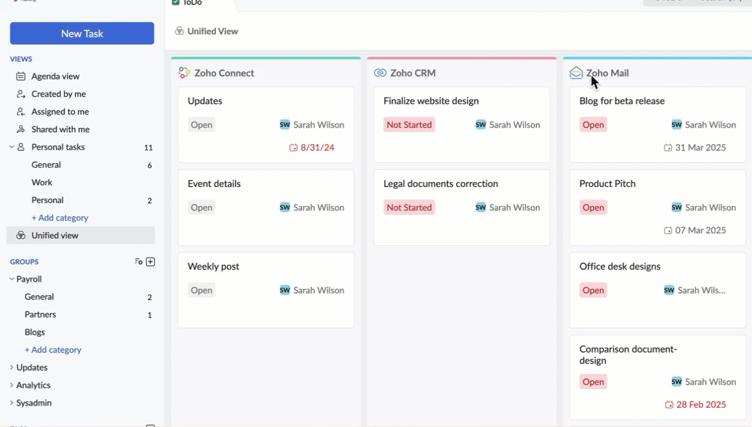Click the Shared with me icon

(x=21, y=129)
